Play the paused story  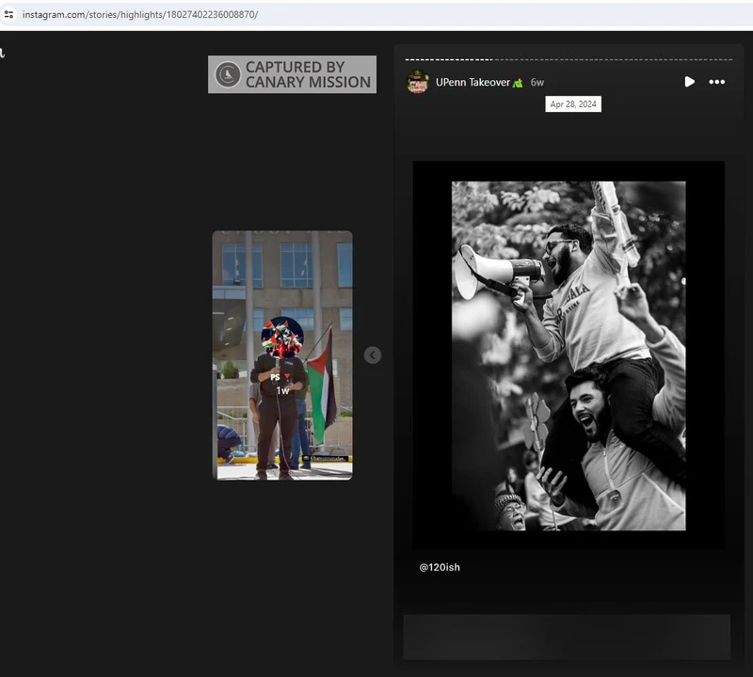point(689,82)
